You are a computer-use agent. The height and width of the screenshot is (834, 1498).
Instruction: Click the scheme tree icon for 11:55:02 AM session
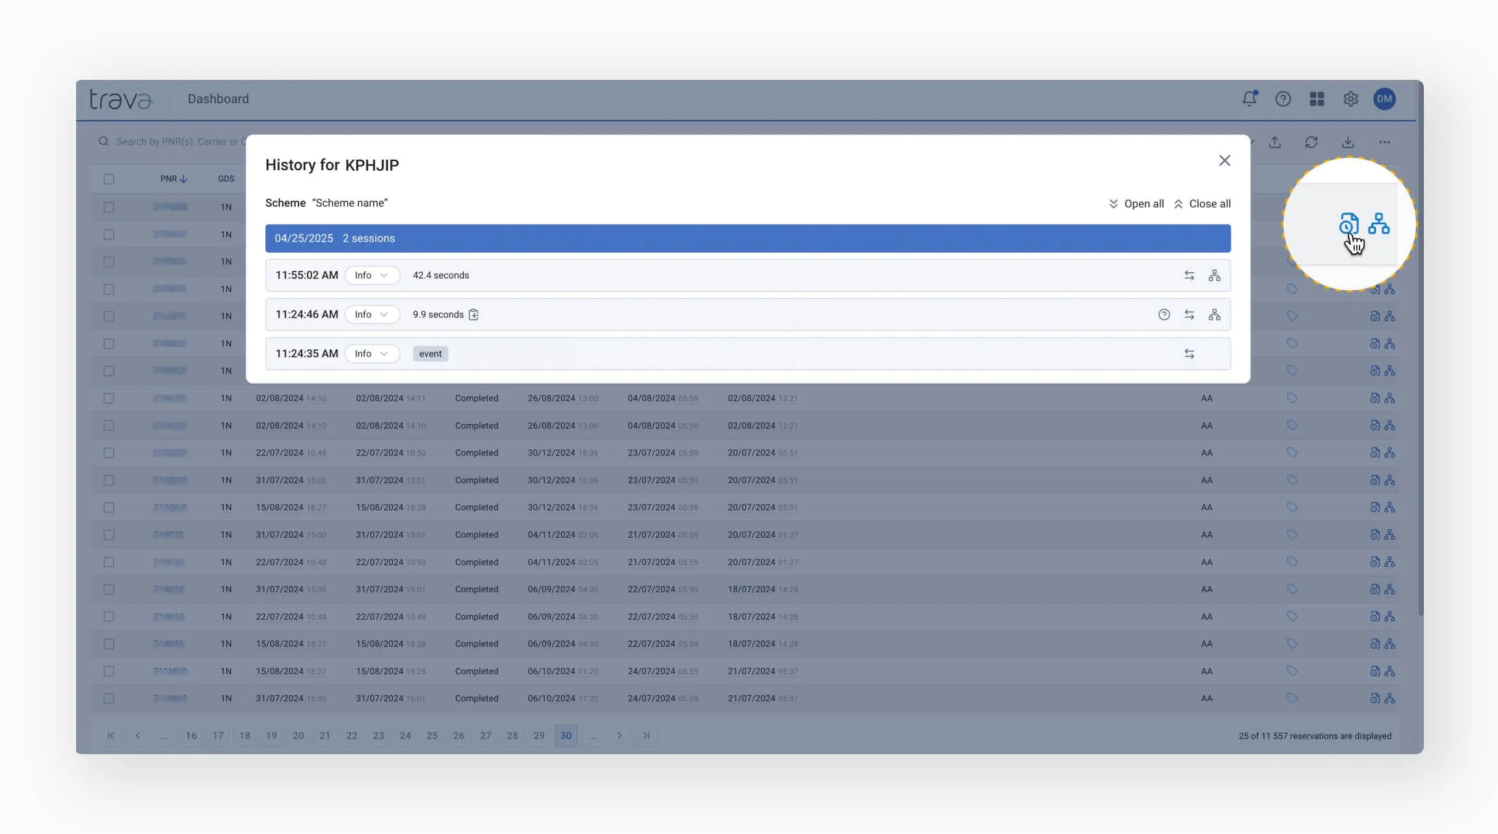click(1214, 275)
